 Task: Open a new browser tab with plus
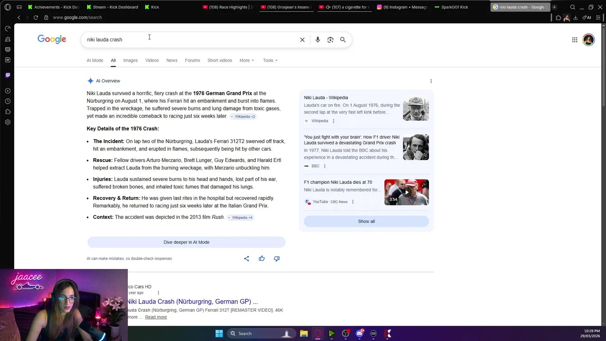click(554, 7)
